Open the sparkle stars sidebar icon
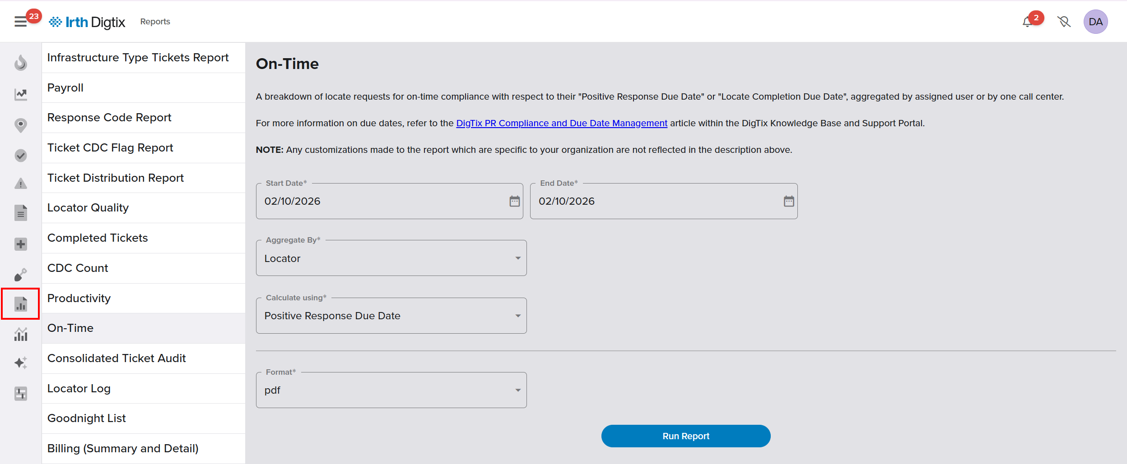 coord(21,363)
